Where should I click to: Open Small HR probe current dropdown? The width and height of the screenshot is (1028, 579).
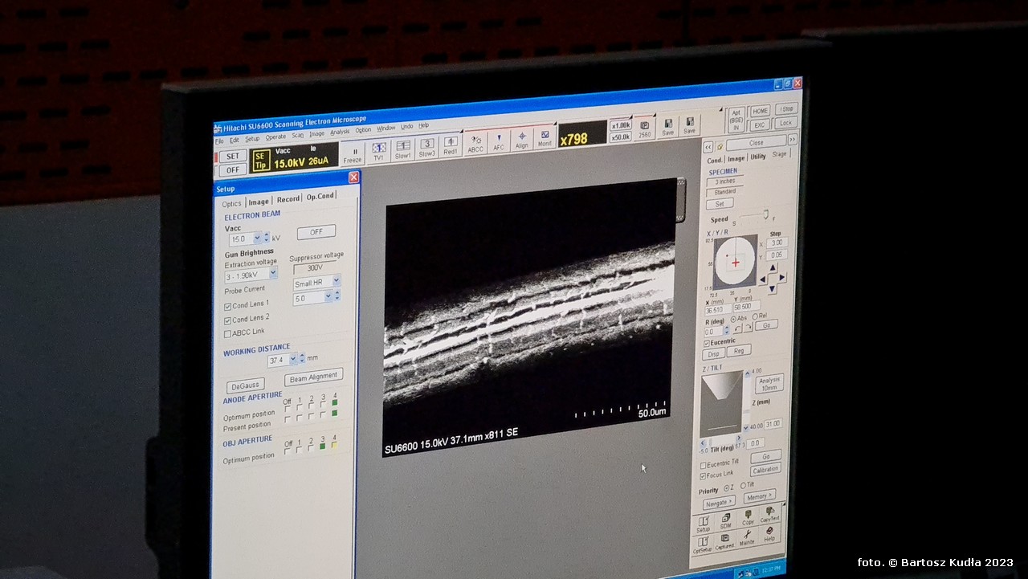pyautogui.click(x=336, y=281)
